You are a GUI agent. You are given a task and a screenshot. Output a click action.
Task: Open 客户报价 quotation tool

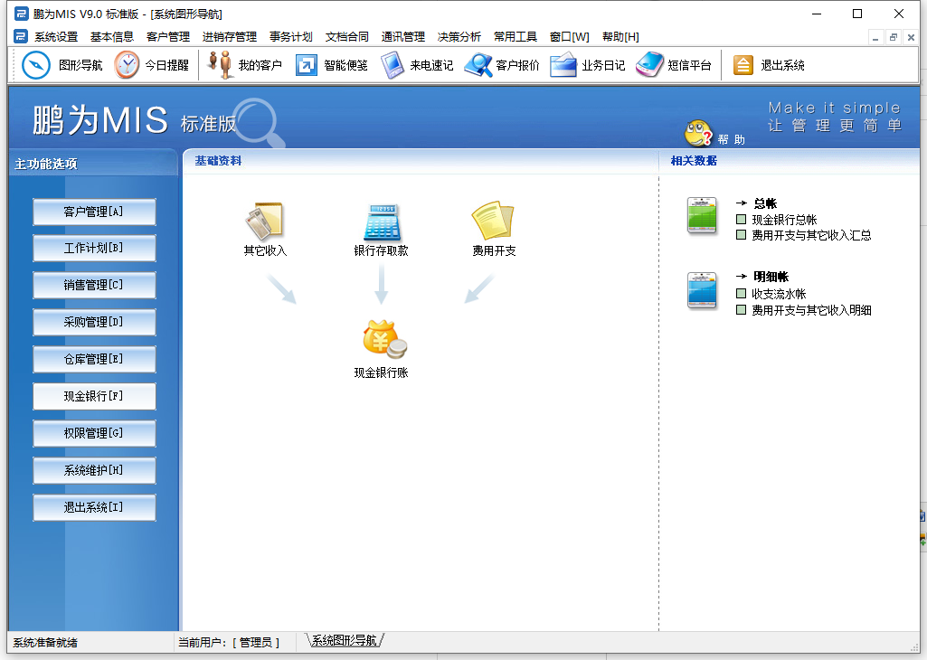(x=478, y=65)
